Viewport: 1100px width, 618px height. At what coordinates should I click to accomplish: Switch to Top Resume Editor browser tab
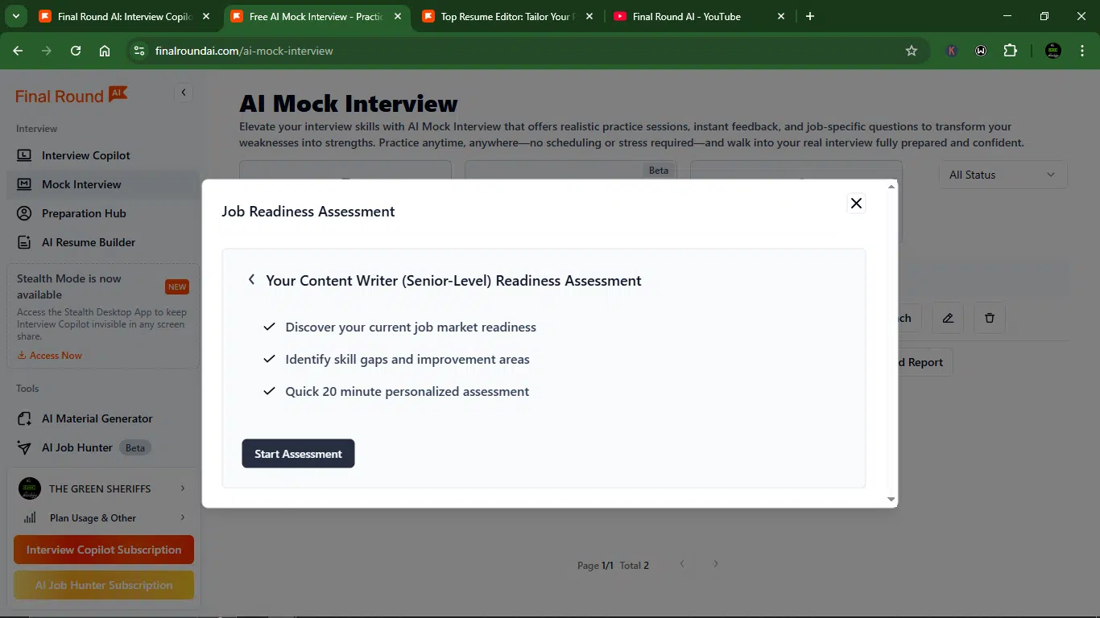click(507, 16)
